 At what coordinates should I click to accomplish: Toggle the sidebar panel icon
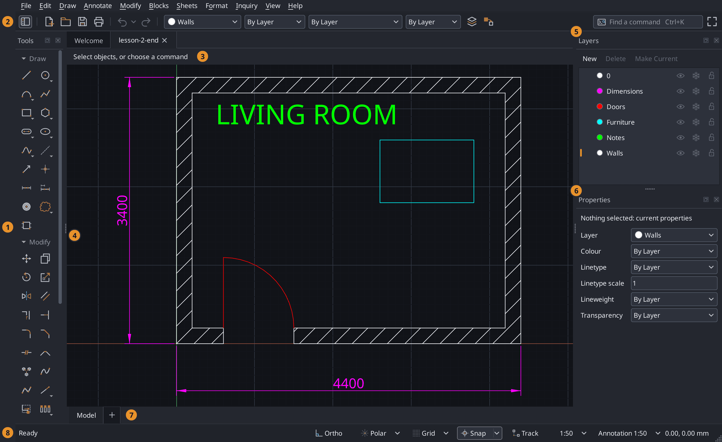click(25, 22)
